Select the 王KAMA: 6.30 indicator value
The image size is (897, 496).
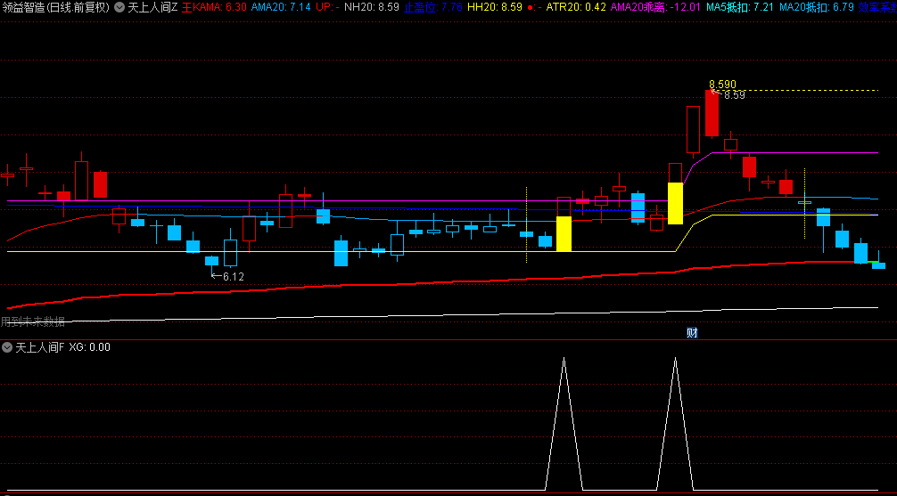215,8
